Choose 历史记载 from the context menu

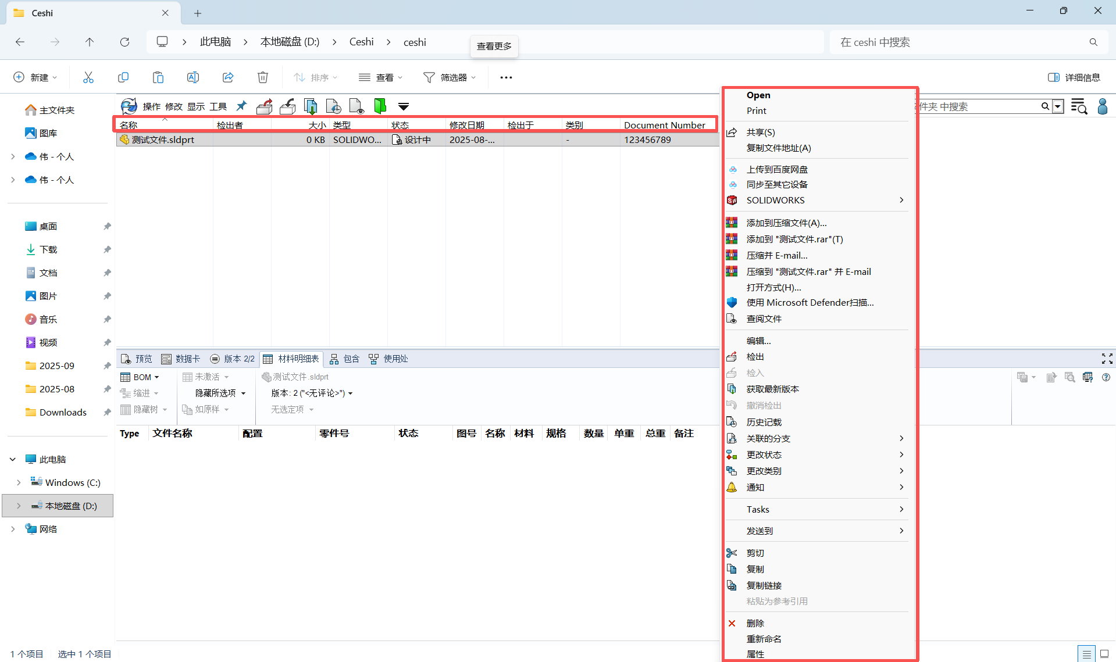point(817,422)
